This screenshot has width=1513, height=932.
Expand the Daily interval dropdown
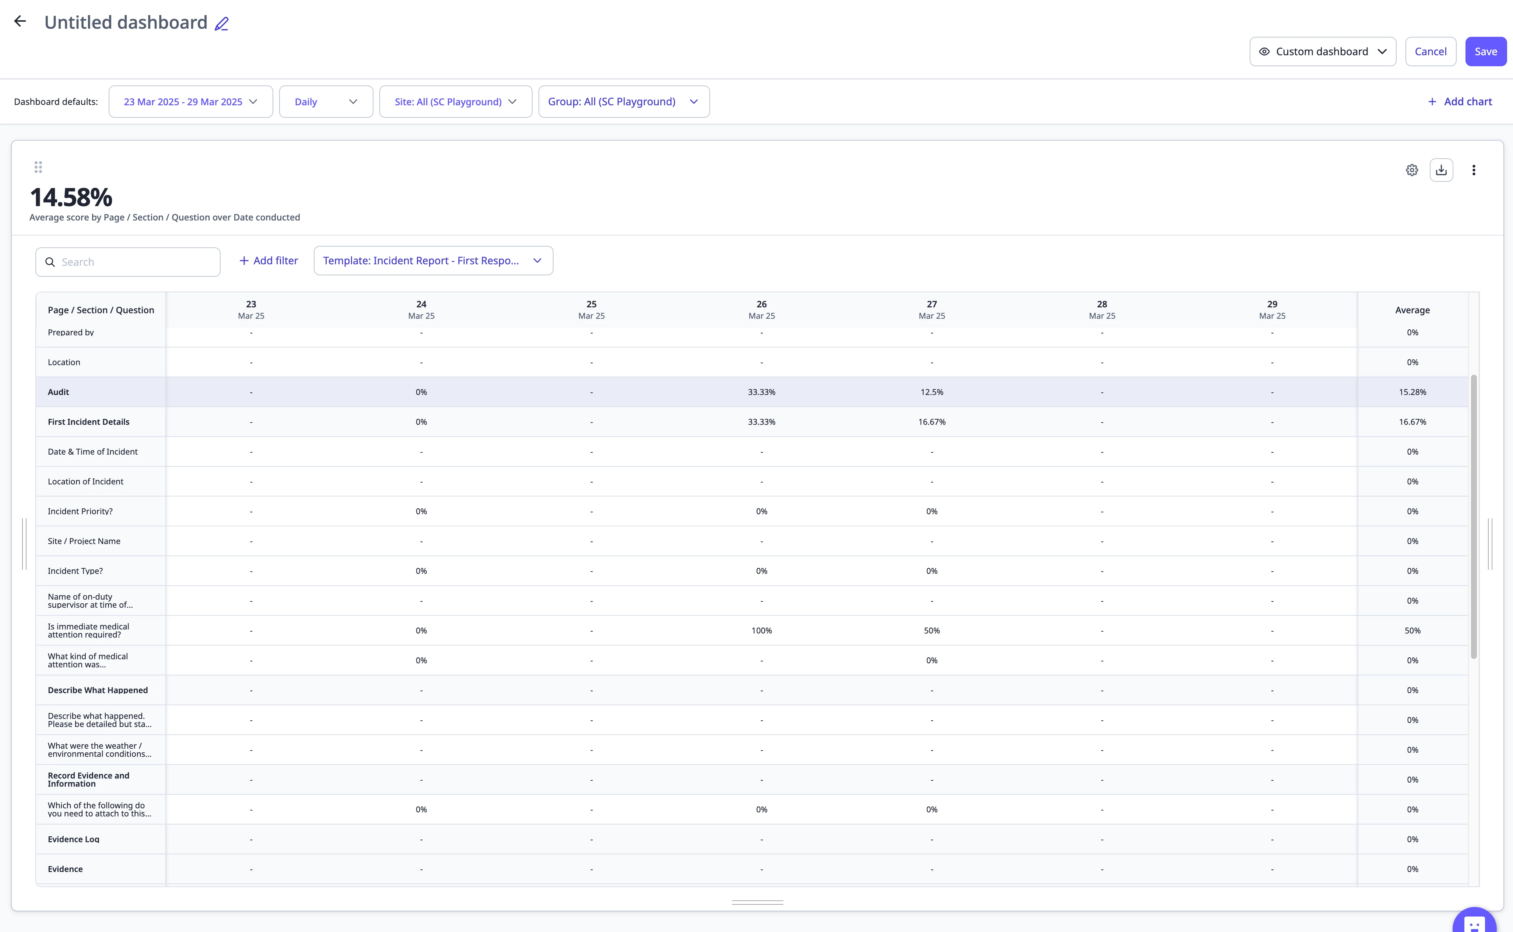tap(326, 102)
